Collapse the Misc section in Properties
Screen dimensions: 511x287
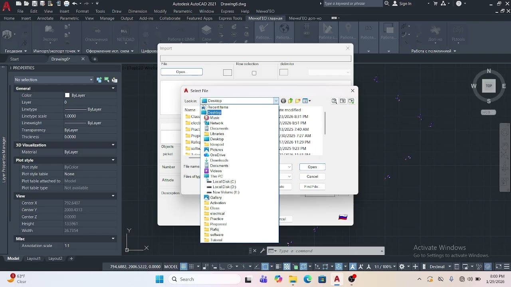click(x=113, y=239)
